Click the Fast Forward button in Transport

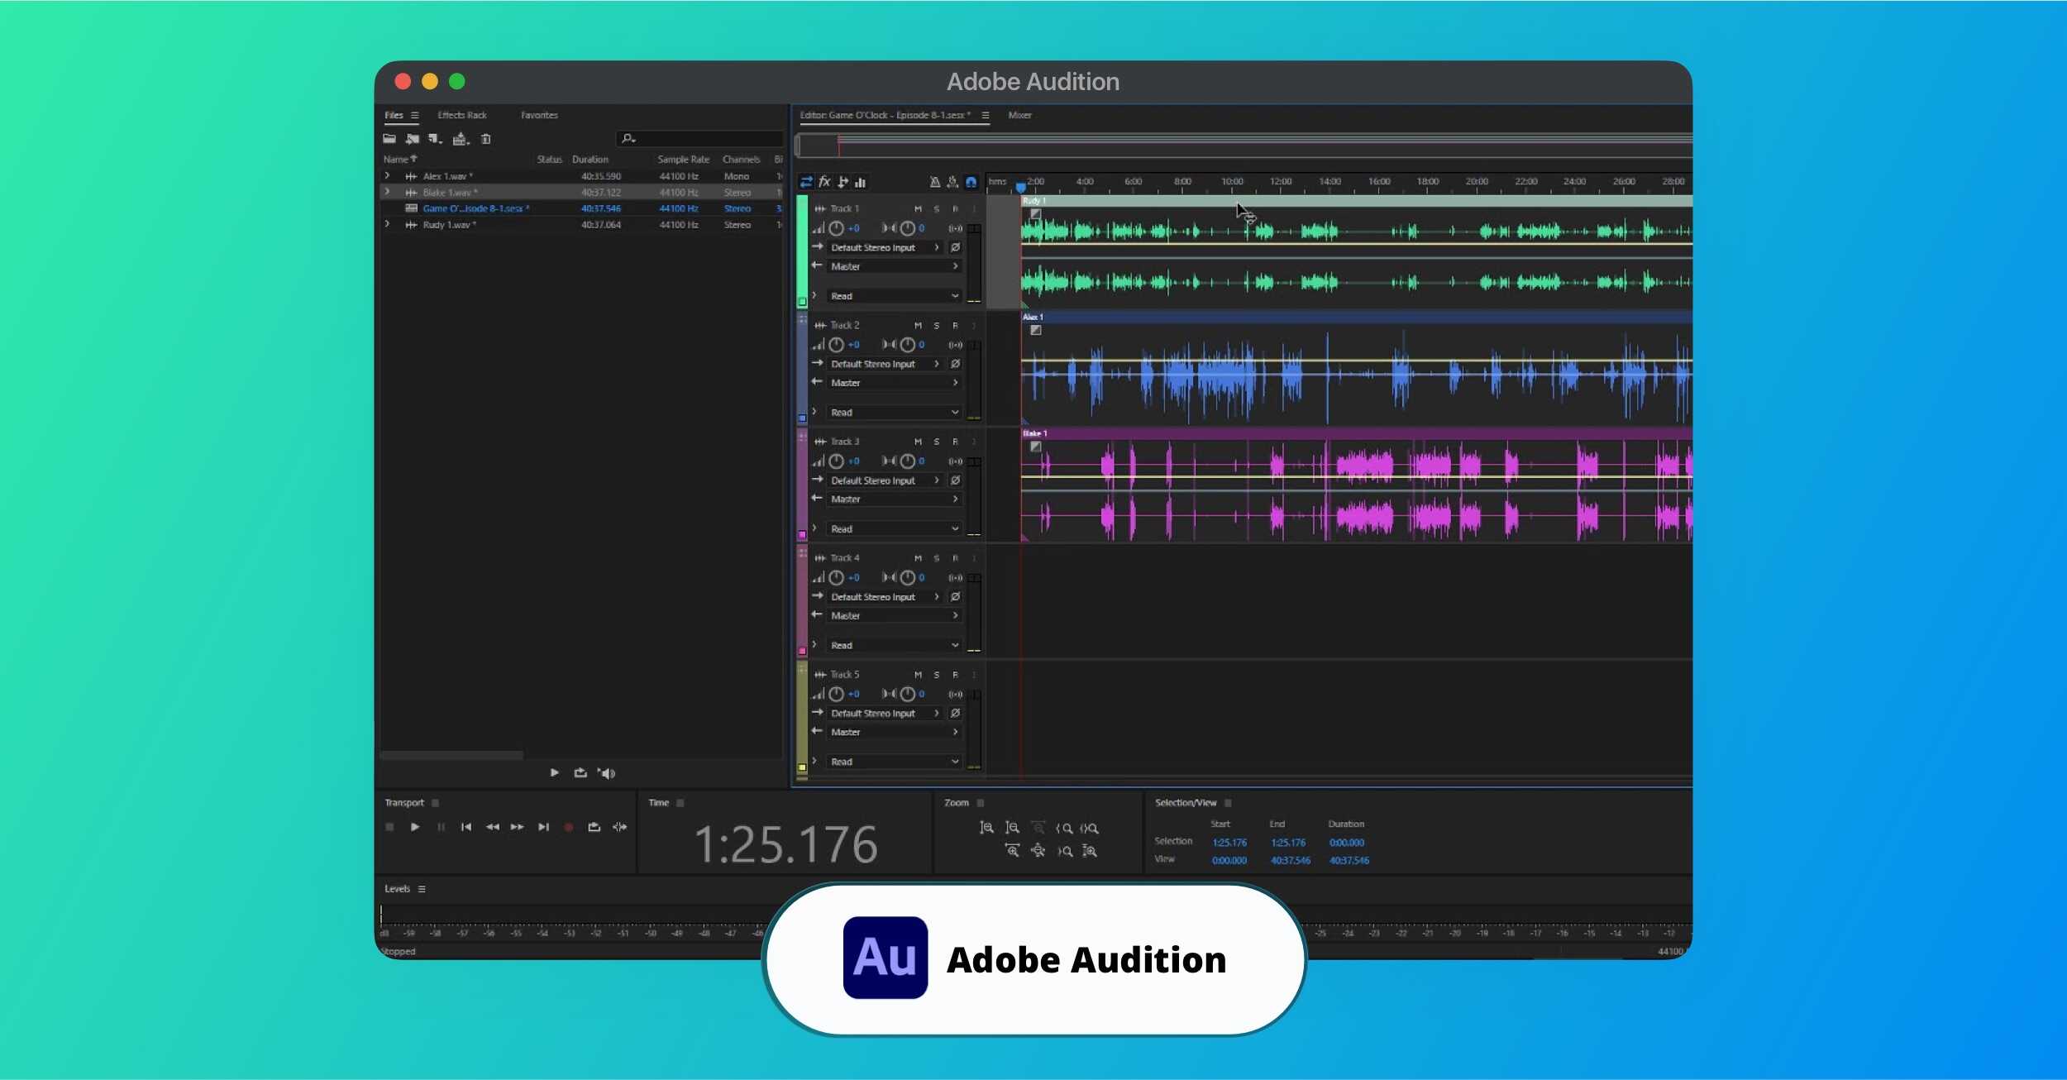(x=518, y=827)
